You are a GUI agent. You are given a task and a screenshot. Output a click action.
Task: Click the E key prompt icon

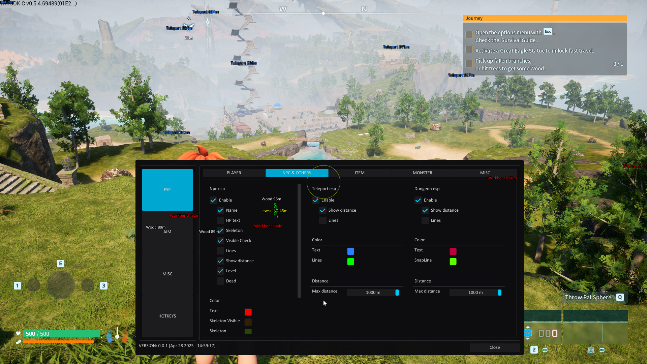point(61,264)
